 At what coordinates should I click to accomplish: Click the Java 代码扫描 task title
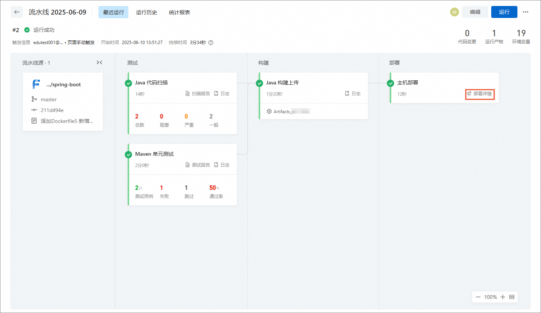[152, 83]
